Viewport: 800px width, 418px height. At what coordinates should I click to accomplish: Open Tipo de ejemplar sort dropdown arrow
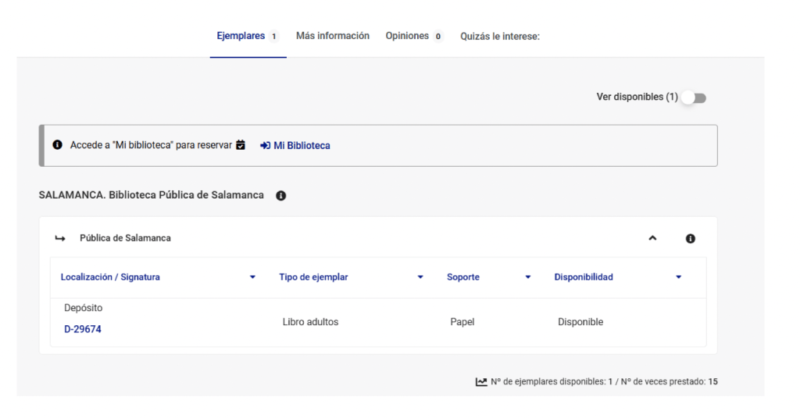(x=420, y=277)
